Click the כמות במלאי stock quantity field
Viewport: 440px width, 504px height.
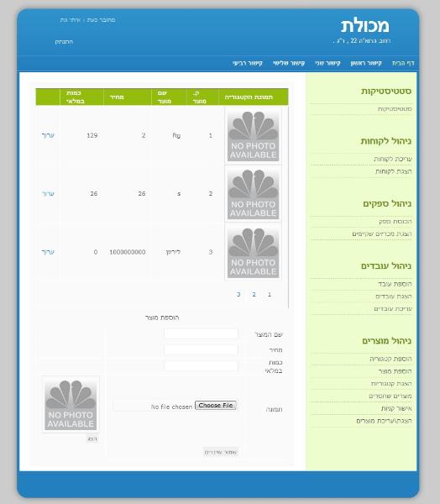coord(201,366)
